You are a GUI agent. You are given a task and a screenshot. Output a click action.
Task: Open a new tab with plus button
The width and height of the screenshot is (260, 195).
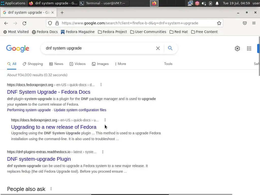click(x=62, y=13)
